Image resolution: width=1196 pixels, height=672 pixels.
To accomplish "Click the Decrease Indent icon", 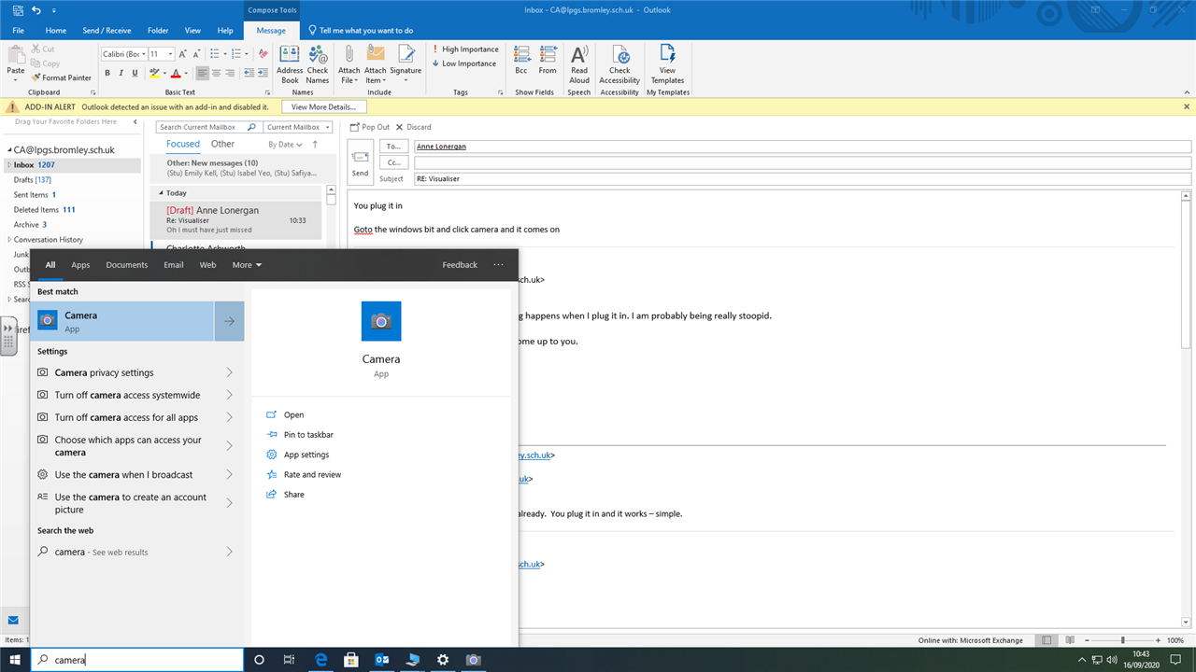I will pyautogui.click(x=249, y=73).
